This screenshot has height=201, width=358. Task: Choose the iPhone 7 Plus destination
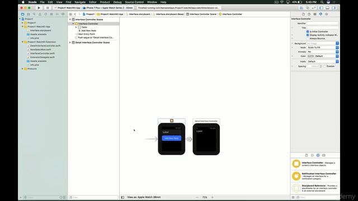click(108, 8)
